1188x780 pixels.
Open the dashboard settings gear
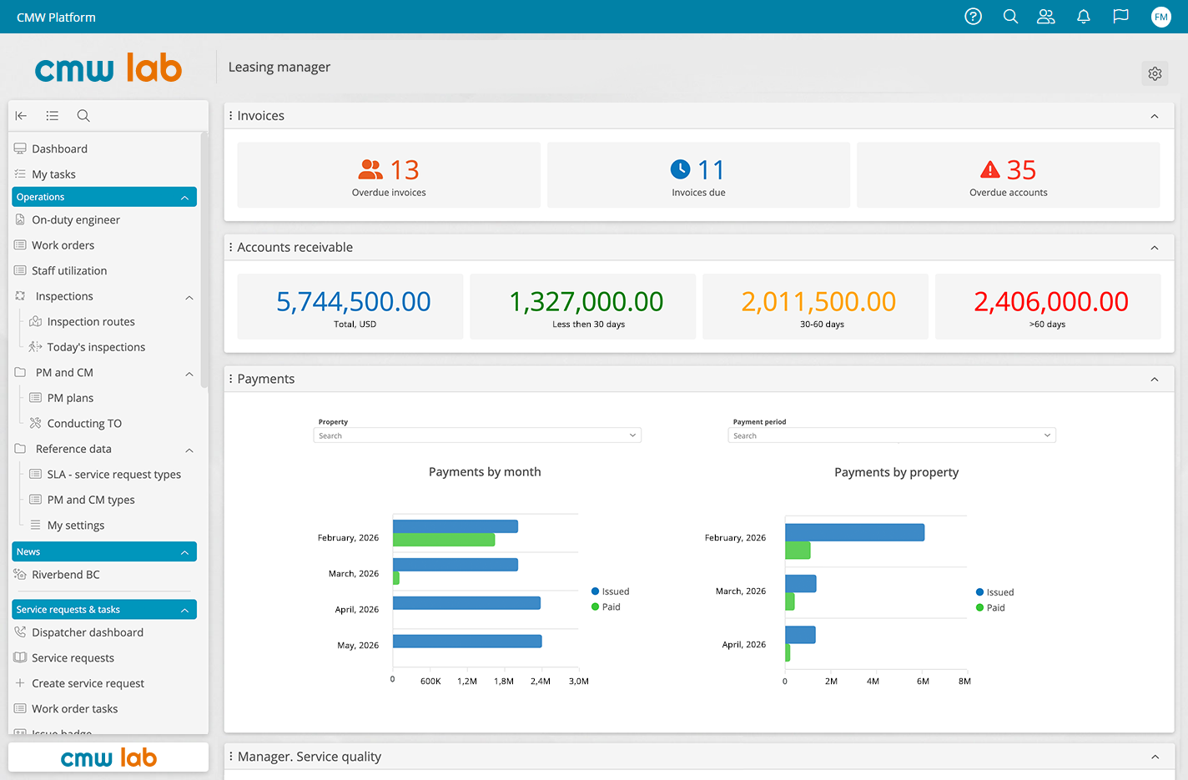[1155, 73]
